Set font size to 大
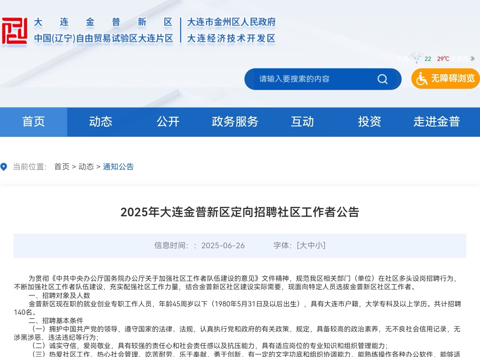480x357 pixels. (304, 246)
